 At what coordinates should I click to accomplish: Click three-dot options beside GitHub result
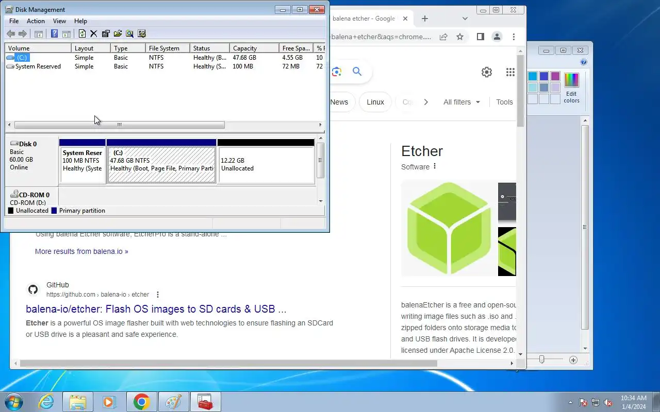[158, 295]
